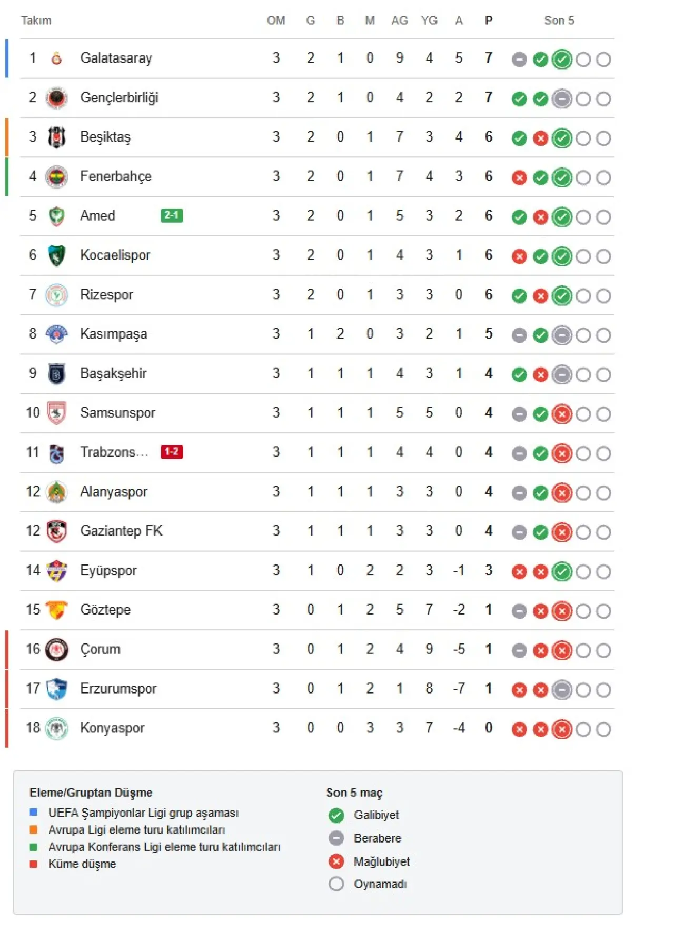Click the Eyüpspor crest icon
Viewport: 674px width, 951px height.
pos(56,571)
